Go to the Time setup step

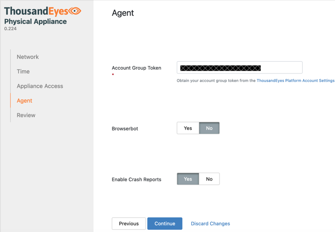point(23,71)
